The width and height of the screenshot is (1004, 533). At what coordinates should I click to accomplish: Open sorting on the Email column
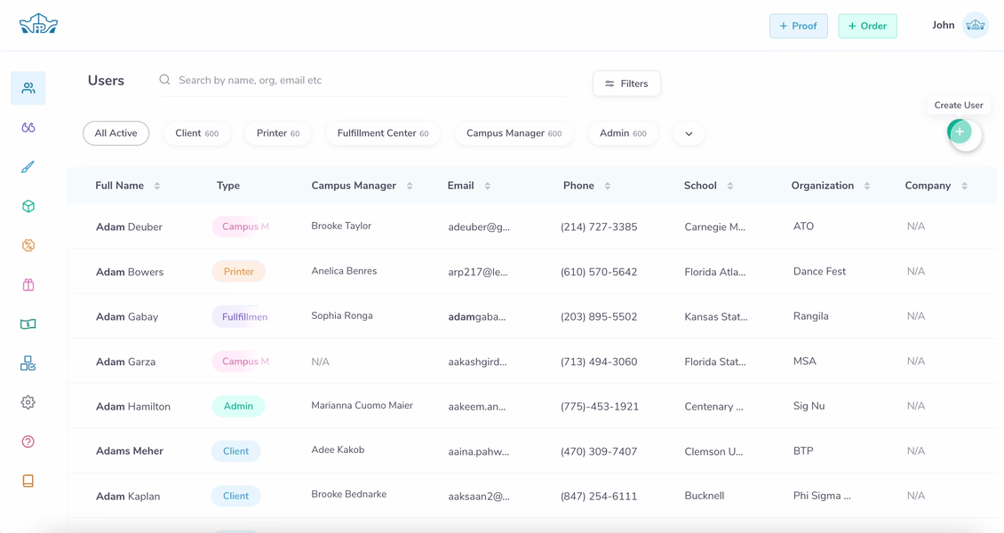pos(485,185)
